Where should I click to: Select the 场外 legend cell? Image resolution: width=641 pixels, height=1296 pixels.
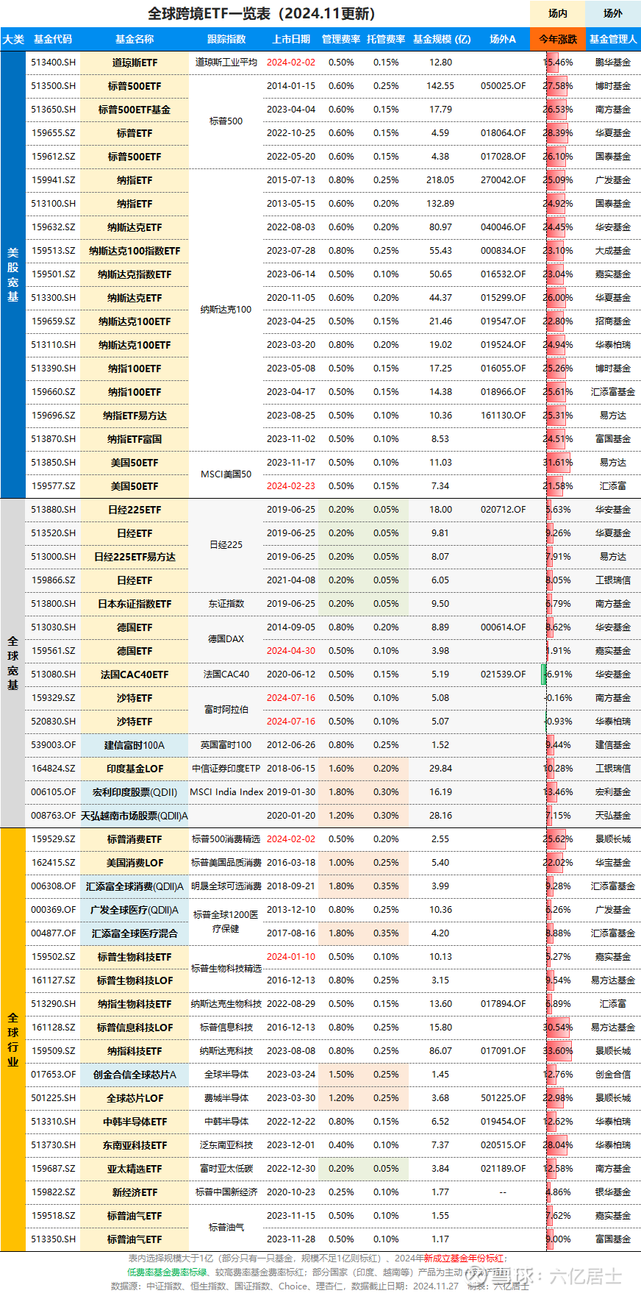(x=613, y=13)
